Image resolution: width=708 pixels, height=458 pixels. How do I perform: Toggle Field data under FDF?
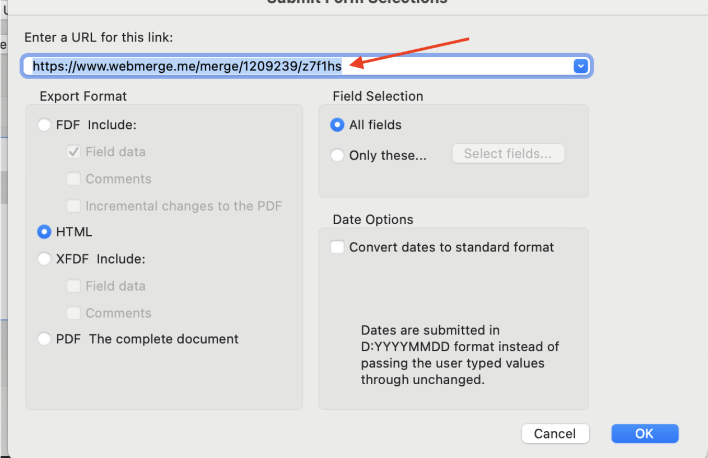tap(73, 152)
